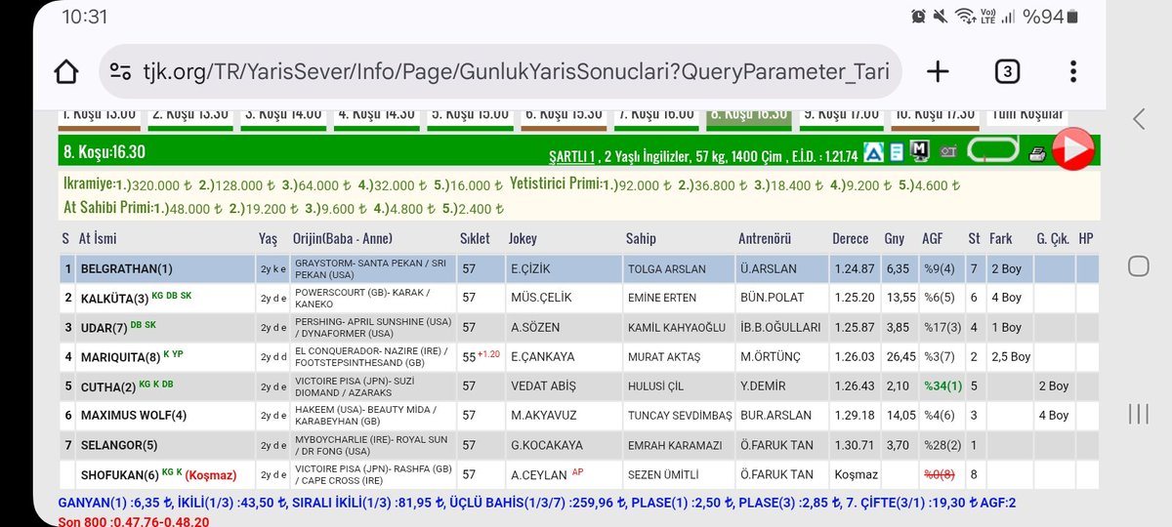Sort the table by Derece column header

tap(850, 238)
